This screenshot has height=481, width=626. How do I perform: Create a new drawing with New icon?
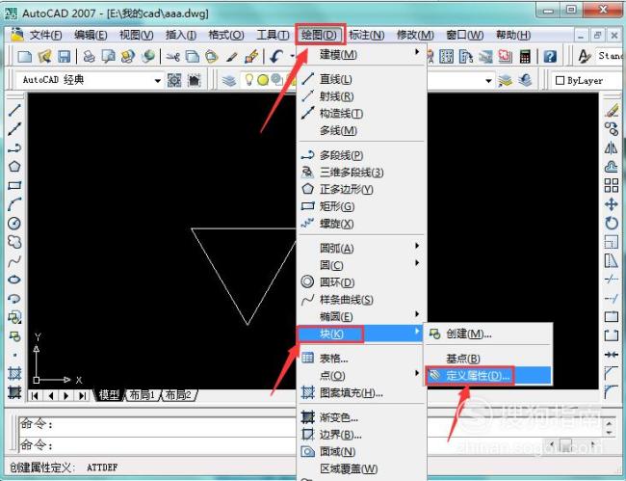click(x=25, y=56)
